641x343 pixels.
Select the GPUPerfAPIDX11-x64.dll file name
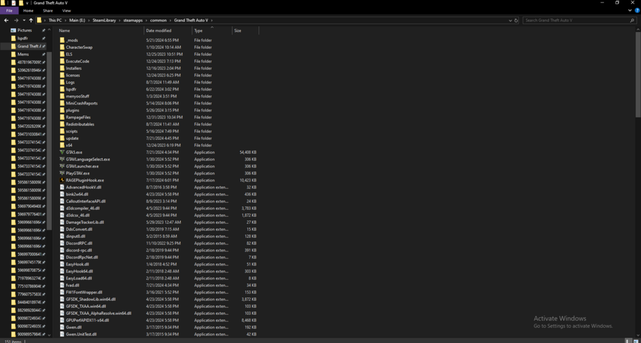click(x=87, y=320)
